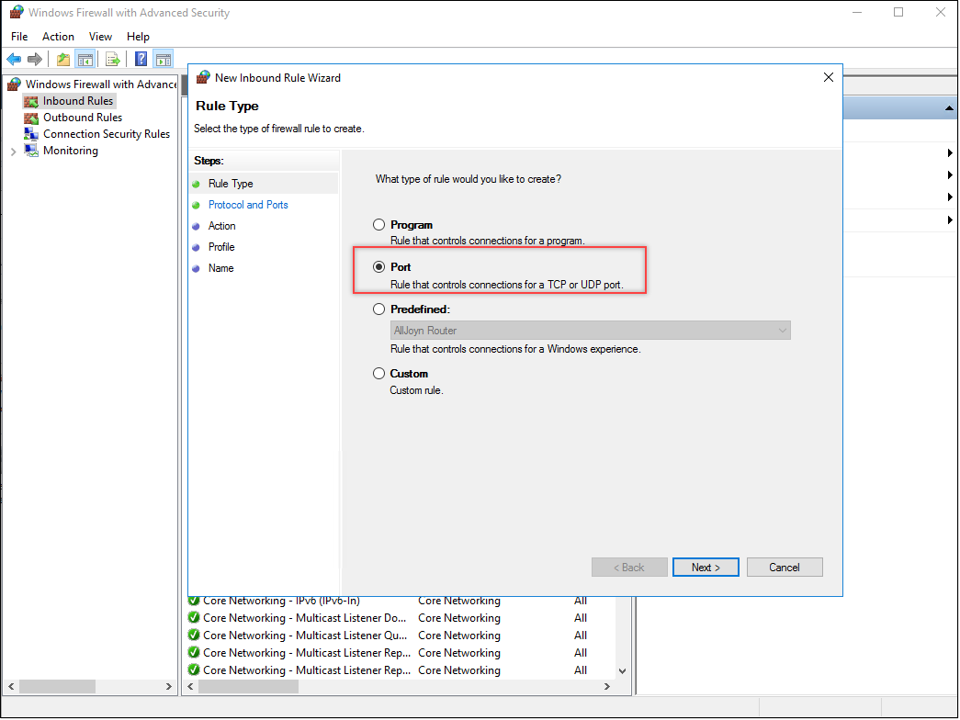The image size is (960, 720).
Task: Choose the Predefined radio button
Action: pos(378,310)
